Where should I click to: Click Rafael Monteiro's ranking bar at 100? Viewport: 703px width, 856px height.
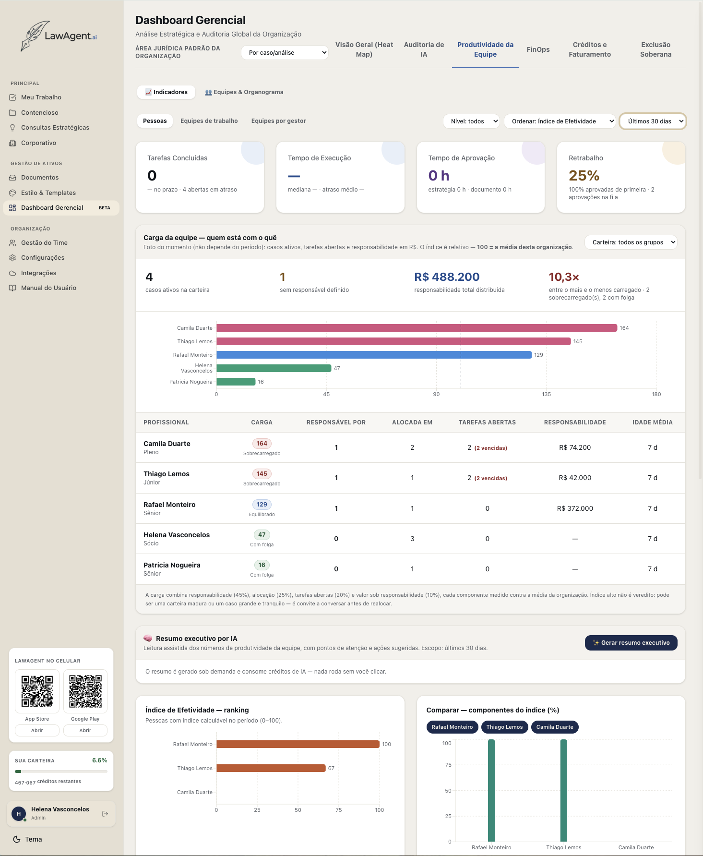298,744
